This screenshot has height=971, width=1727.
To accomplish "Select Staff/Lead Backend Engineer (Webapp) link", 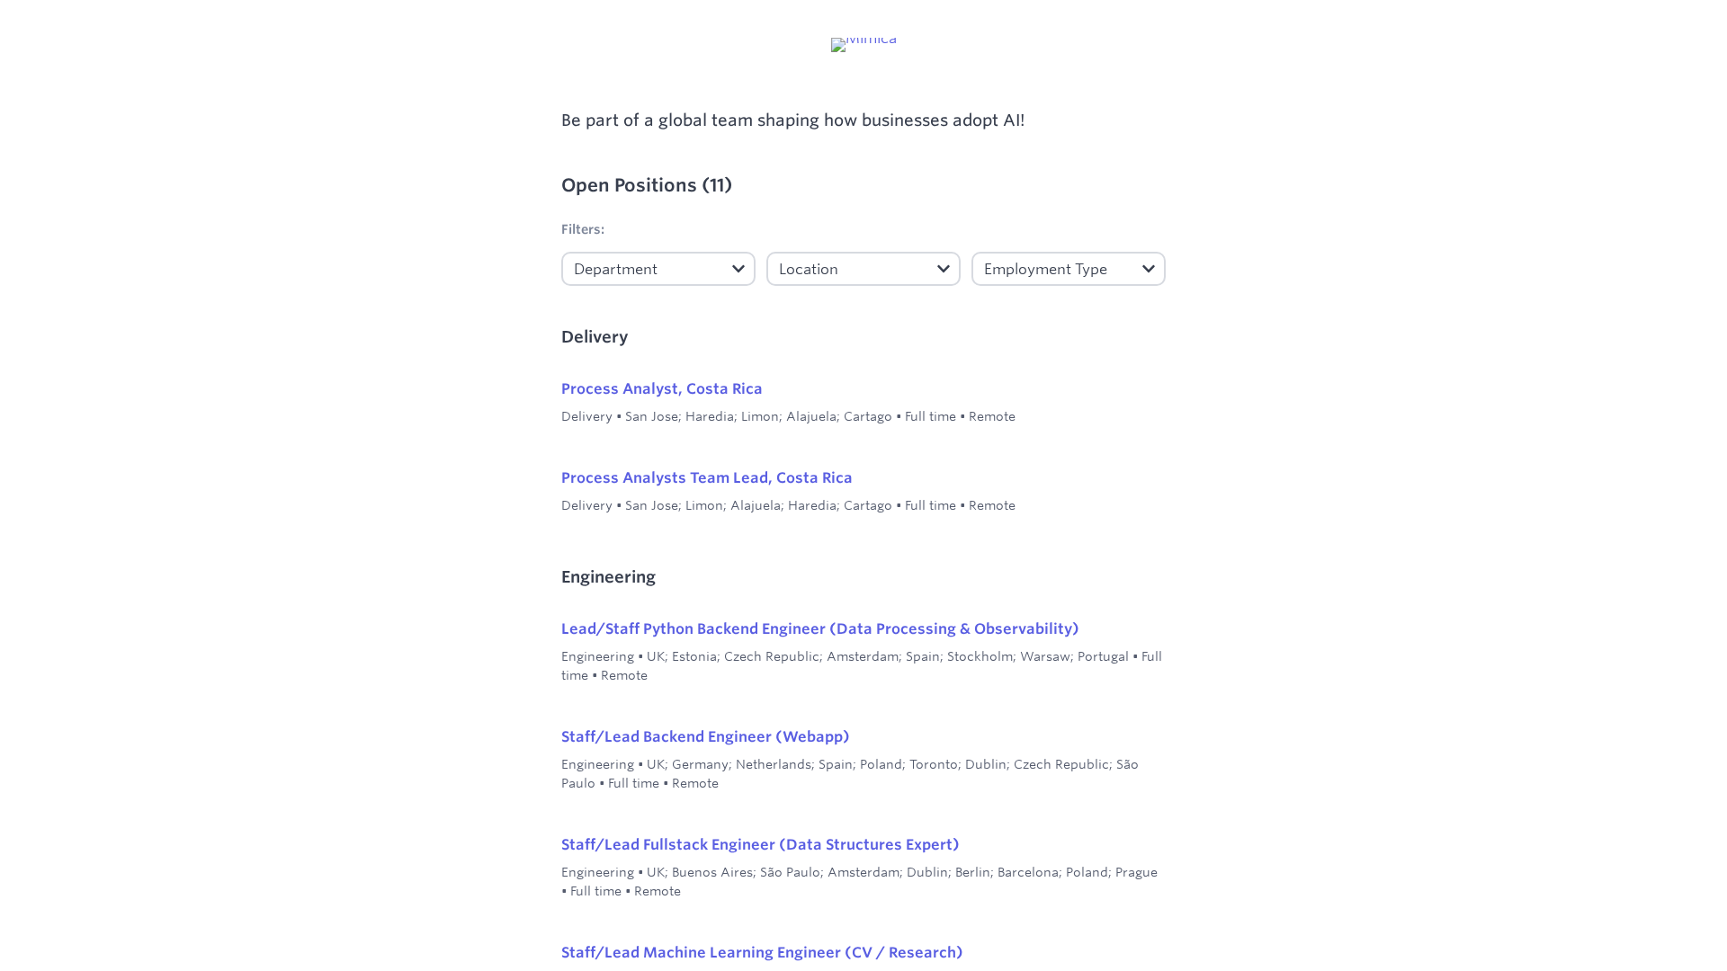I will point(705,736).
